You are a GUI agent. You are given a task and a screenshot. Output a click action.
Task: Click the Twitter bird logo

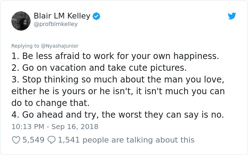232,16
